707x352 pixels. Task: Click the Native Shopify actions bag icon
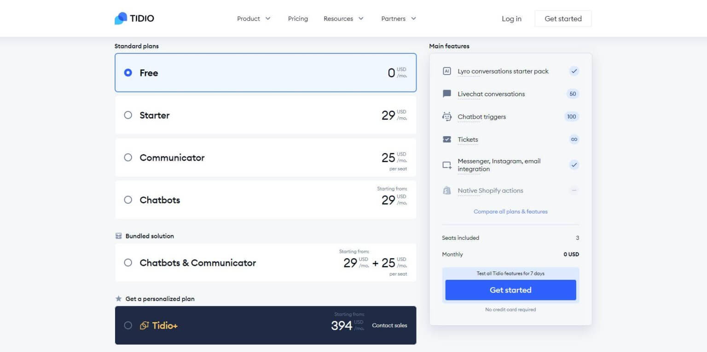tap(446, 190)
